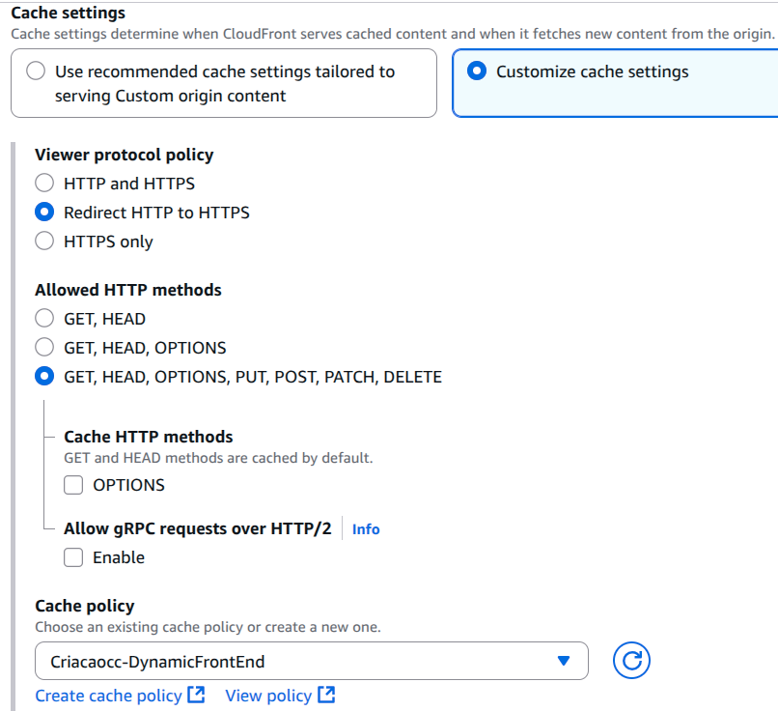This screenshot has height=711, width=778.
Task: Choose Use recommended cache settings option
Action: 36,71
